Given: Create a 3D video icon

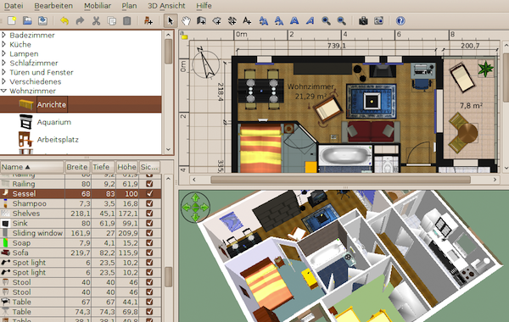Looking at the screenshot, I should pyautogui.click(x=378, y=20).
